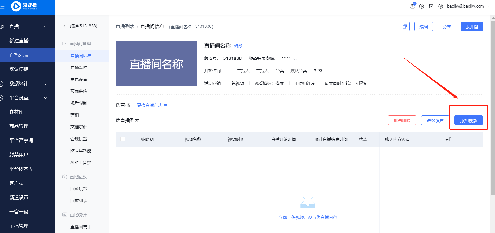The height and width of the screenshot is (233, 495).
Task: Click 直播列表 breadcrumb link
Action: click(125, 26)
